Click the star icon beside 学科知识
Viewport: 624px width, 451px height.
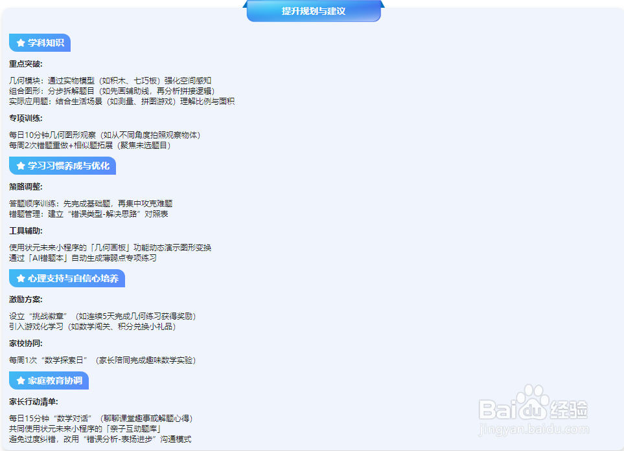(x=21, y=43)
